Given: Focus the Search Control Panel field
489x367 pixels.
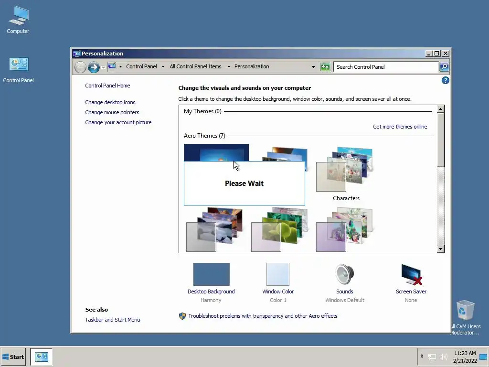Looking at the screenshot, I should [386, 67].
